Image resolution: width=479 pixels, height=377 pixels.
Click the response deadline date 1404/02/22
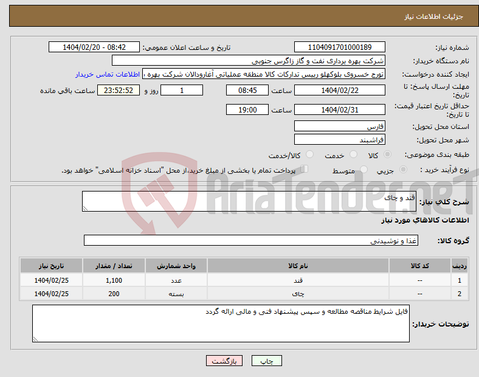340,90
